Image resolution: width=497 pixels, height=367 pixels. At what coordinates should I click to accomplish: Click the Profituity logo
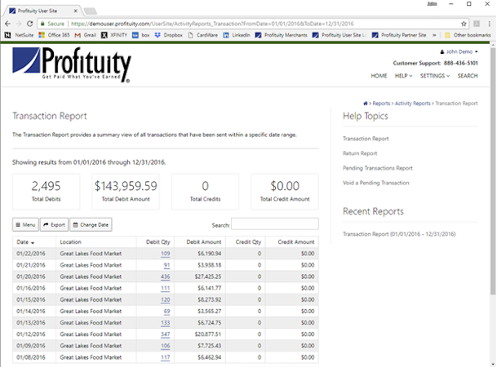tap(72, 65)
